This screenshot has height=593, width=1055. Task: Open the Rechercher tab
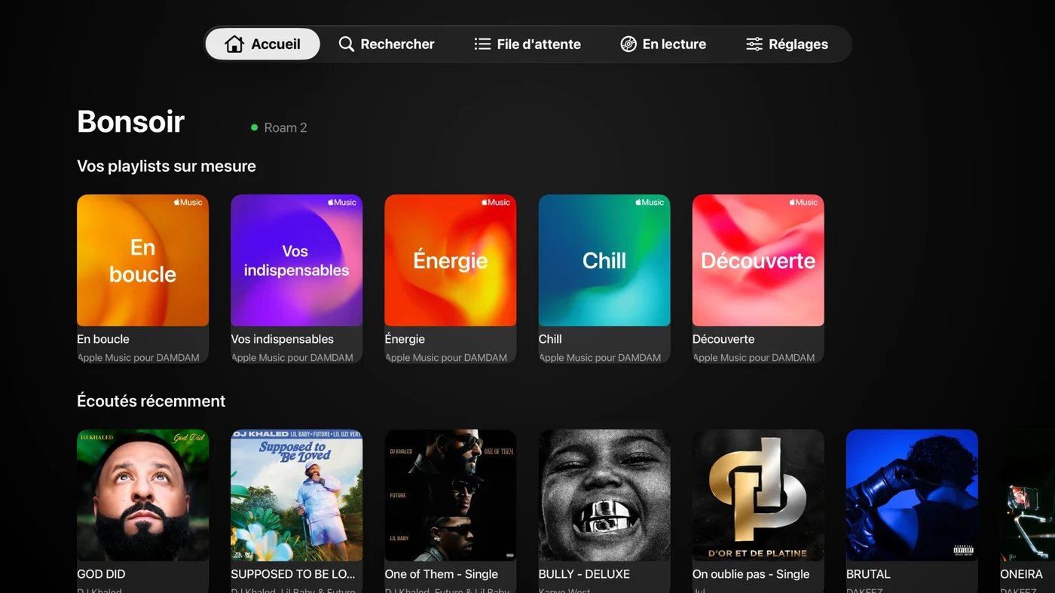coord(387,44)
